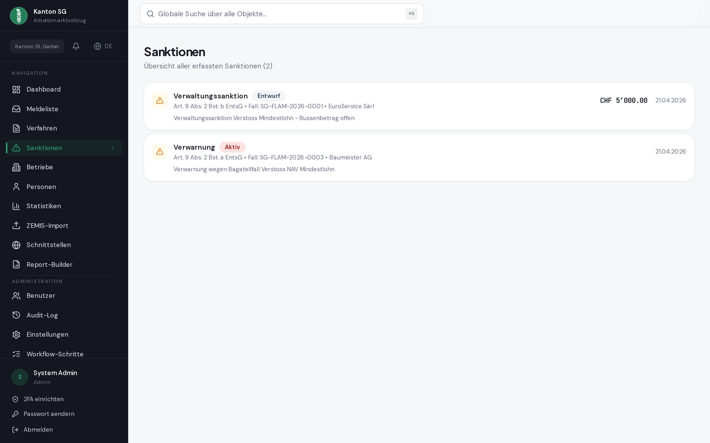Click the Audit-Log history icon
The height and width of the screenshot is (443, 710).
(x=16, y=315)
